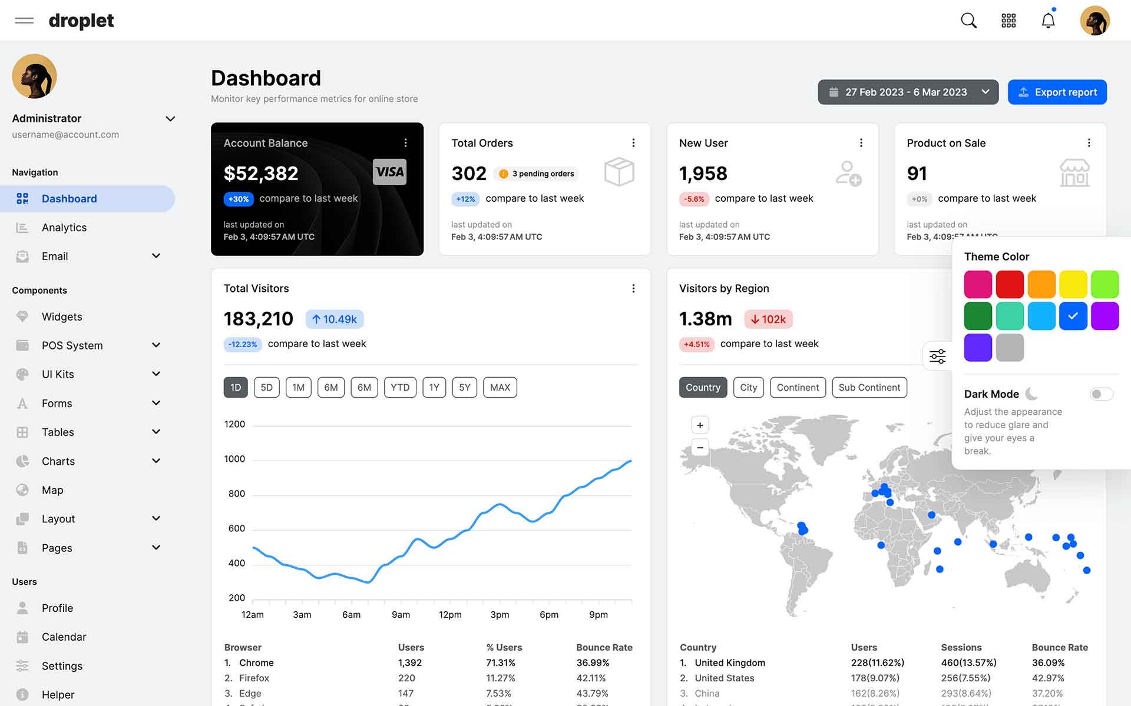Viewport: 1131px width, 706px height.
Task: Click the Export report button
Action: 1057,92
